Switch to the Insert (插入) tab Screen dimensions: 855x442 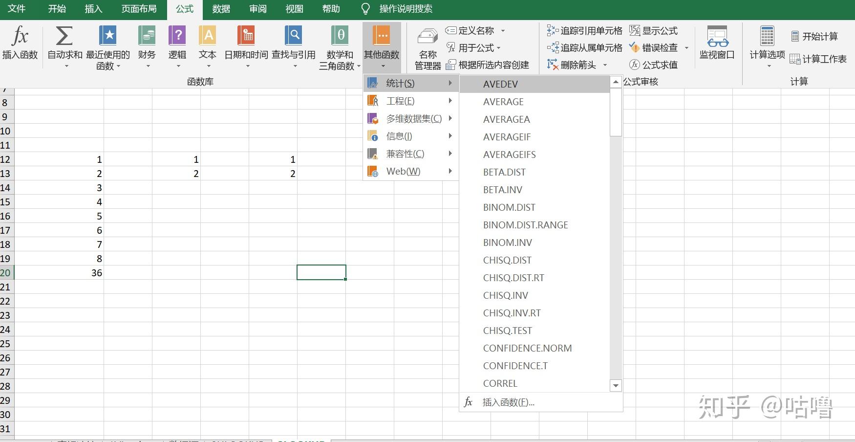[x=93, y=9]
